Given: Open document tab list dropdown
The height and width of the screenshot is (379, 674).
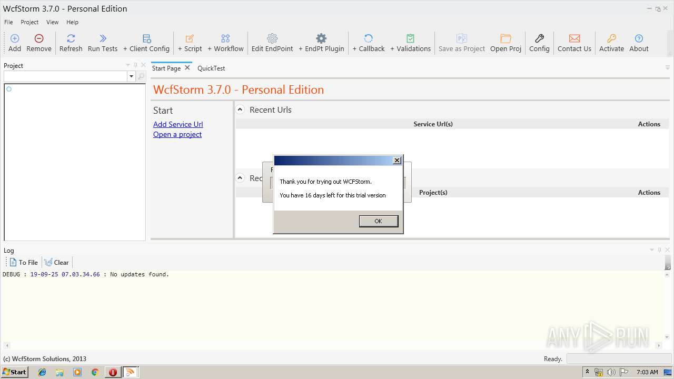Looking at the screenshot, I should pyautogui.click(x=667, y=68).
